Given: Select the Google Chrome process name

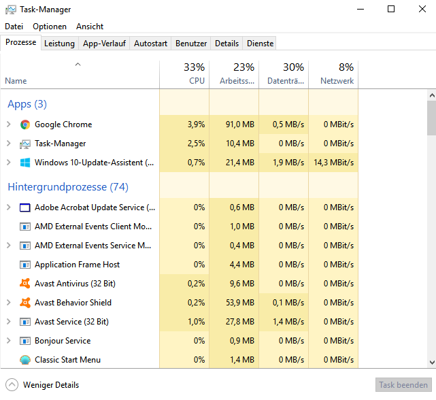Looking at the screenshot, I should [63, 124].
